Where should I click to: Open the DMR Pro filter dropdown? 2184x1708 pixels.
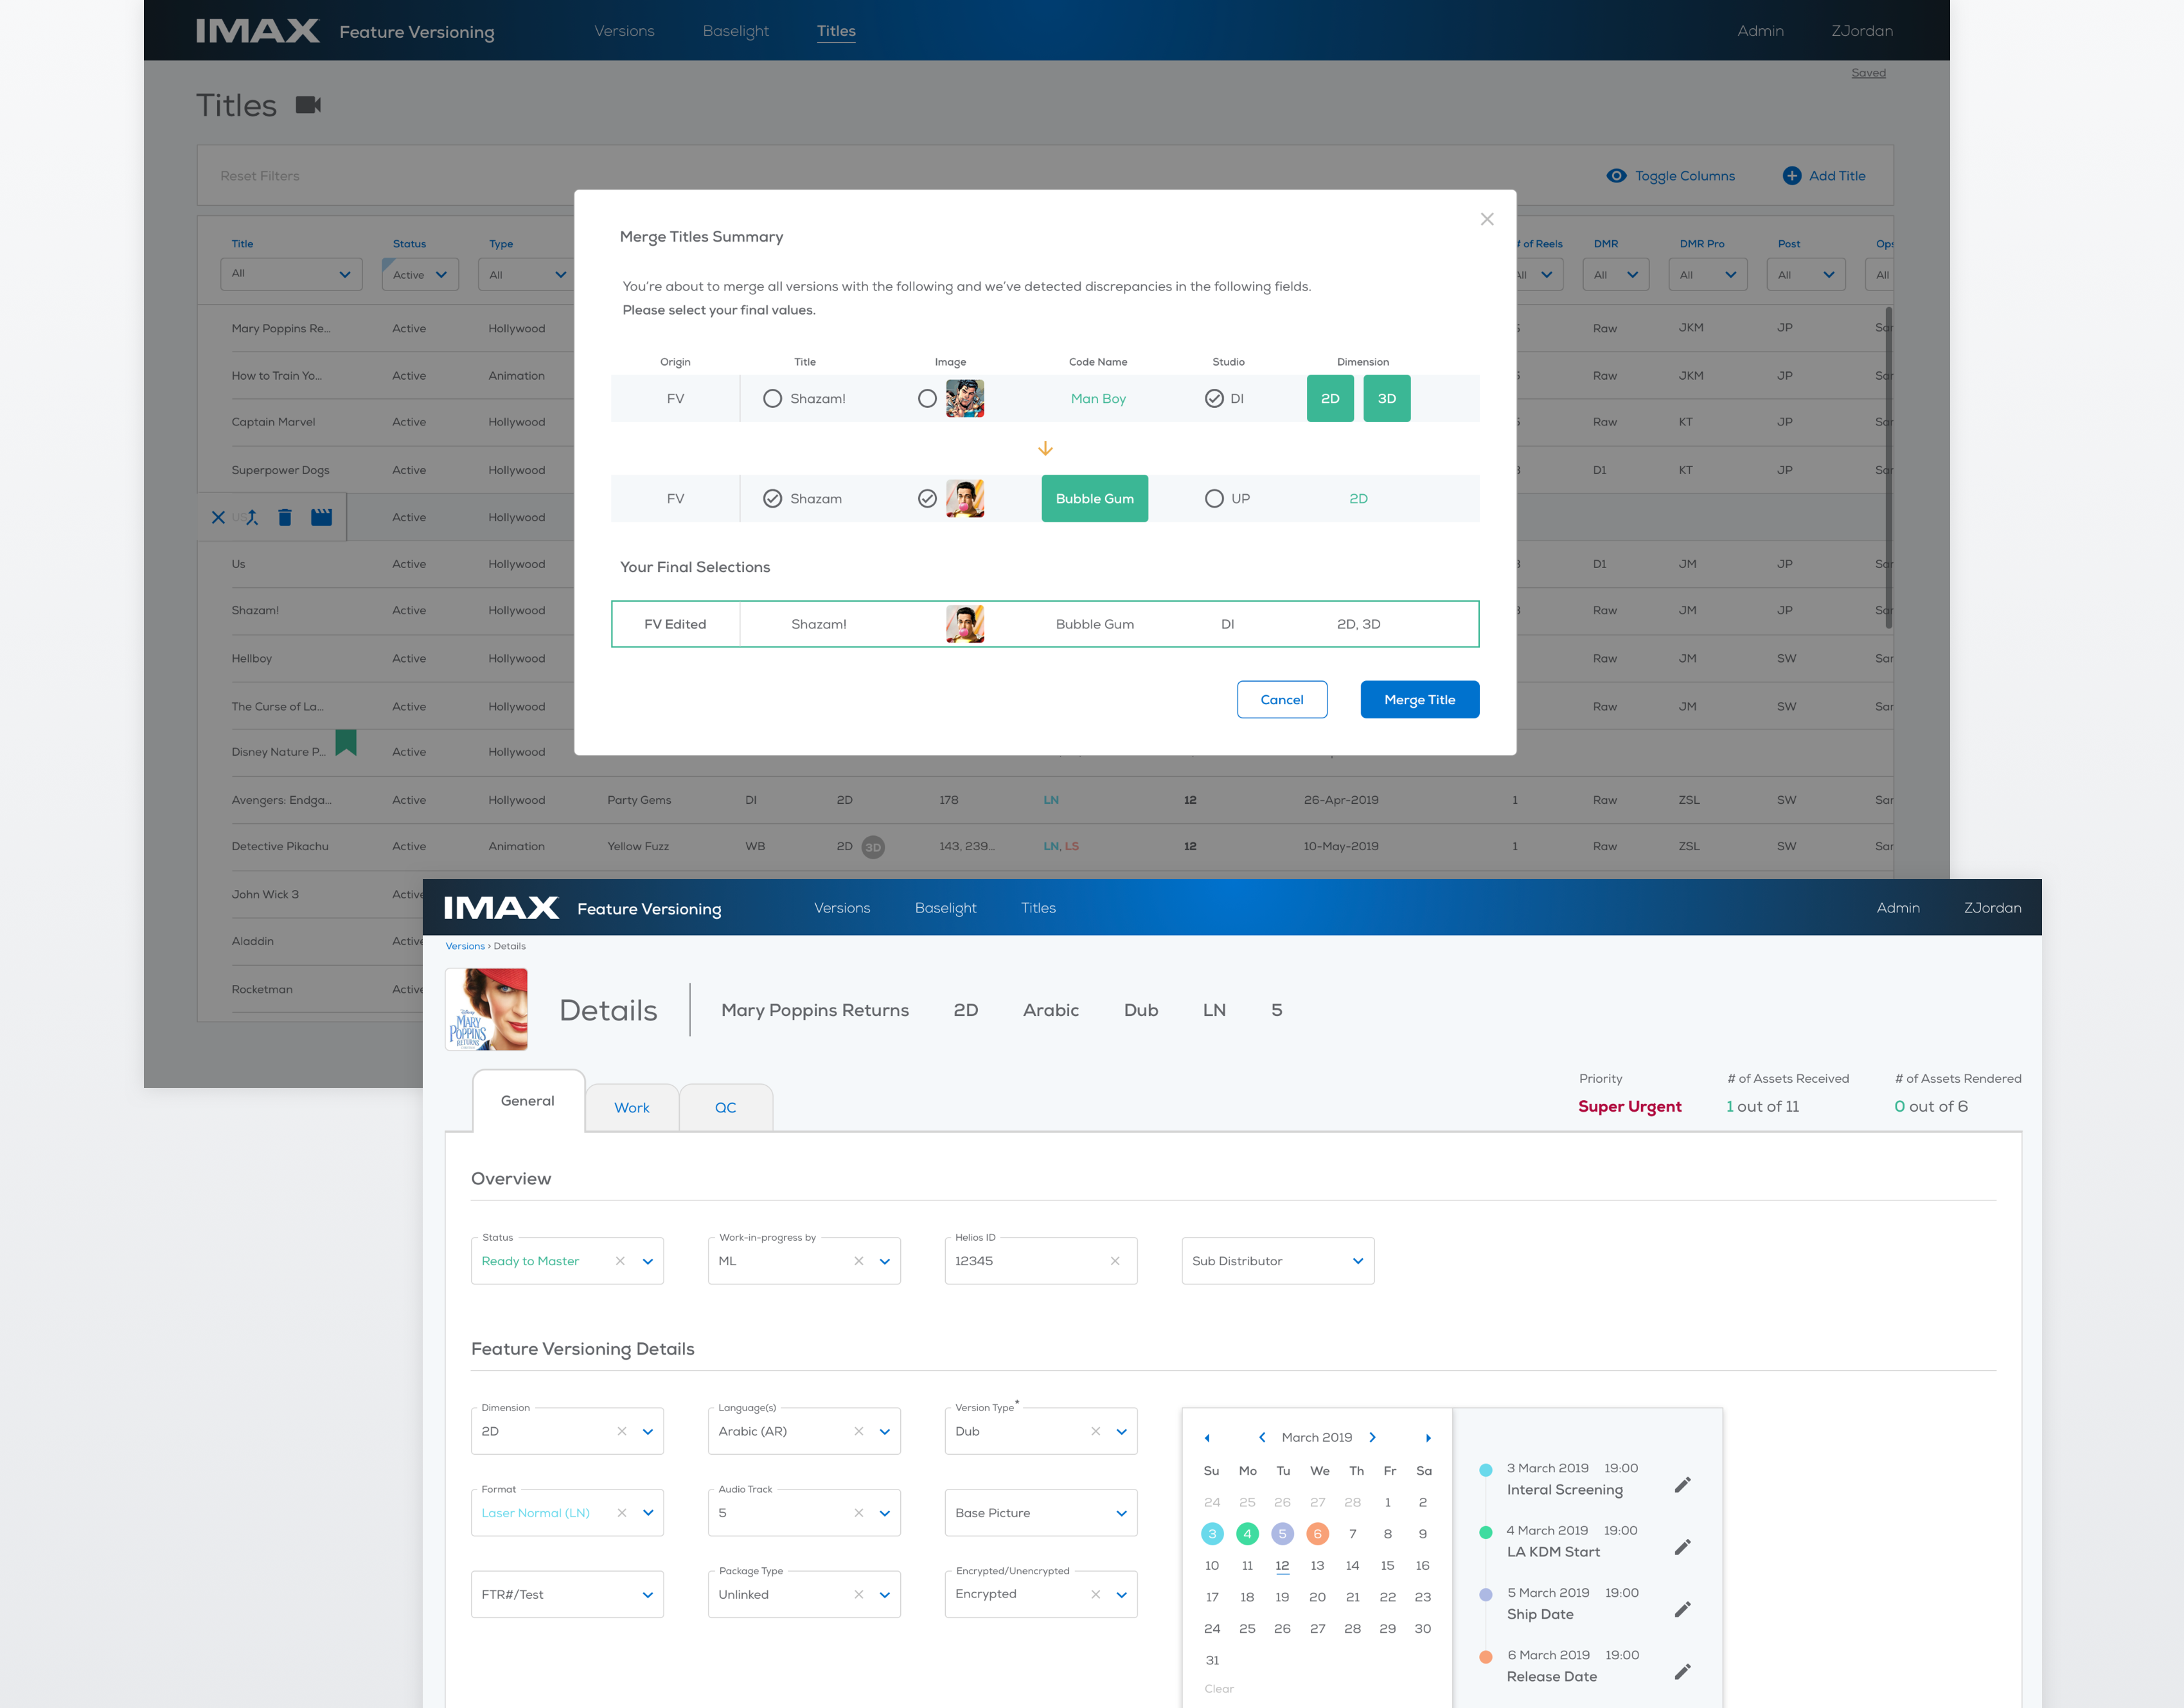[1708, 274]
